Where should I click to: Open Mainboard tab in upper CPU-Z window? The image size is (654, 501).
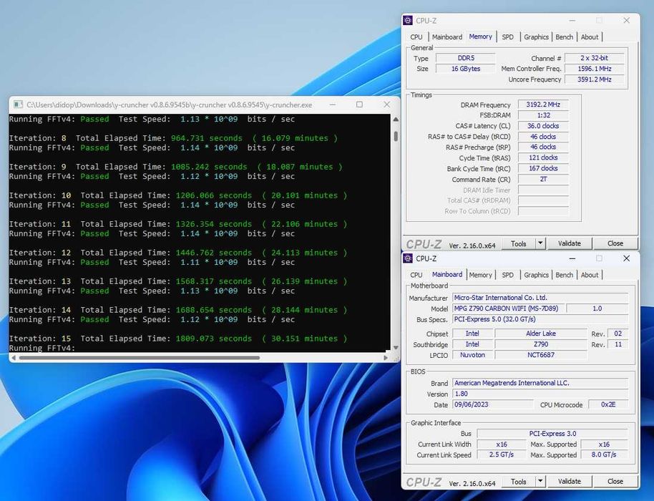tap(447, 37)
